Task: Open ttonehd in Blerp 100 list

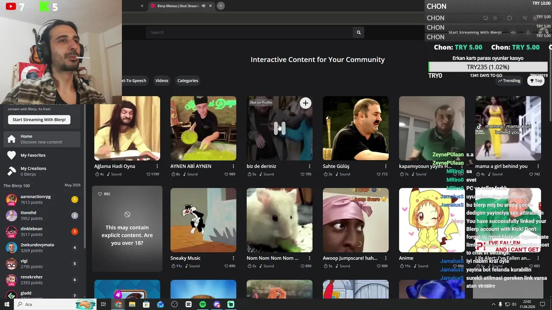Action: click(x=42, y=215)
